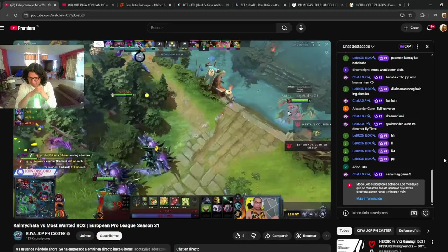Click the Modo Solo suscriptores info icon
This screenshot has width=448, height=252.
tap(346, 213)
